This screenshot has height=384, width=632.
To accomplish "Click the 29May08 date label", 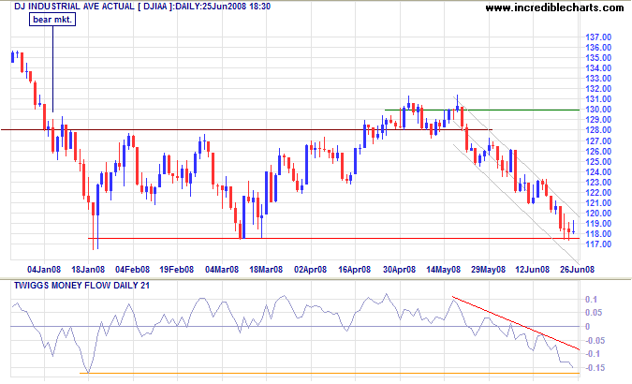I will (488, 270).
